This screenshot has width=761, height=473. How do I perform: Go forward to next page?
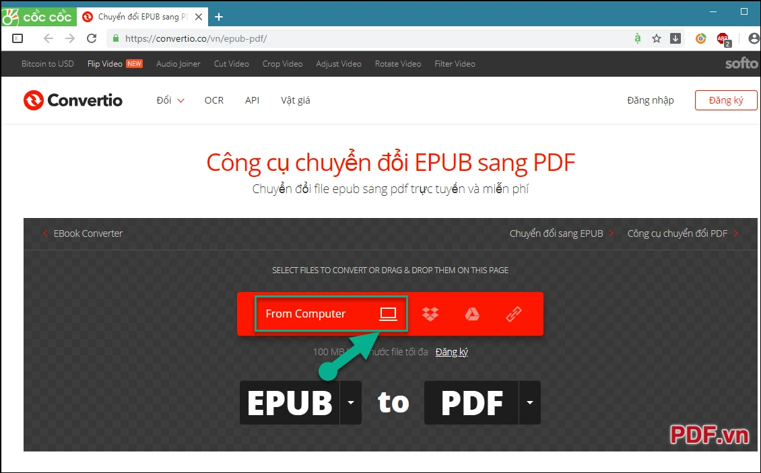click(x=70, y=38)
